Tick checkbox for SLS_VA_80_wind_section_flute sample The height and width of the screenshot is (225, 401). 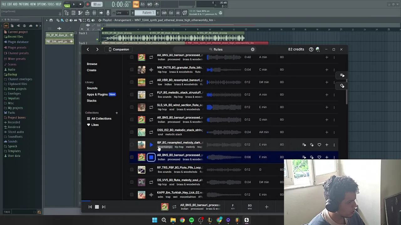click(x=132, y=107)
